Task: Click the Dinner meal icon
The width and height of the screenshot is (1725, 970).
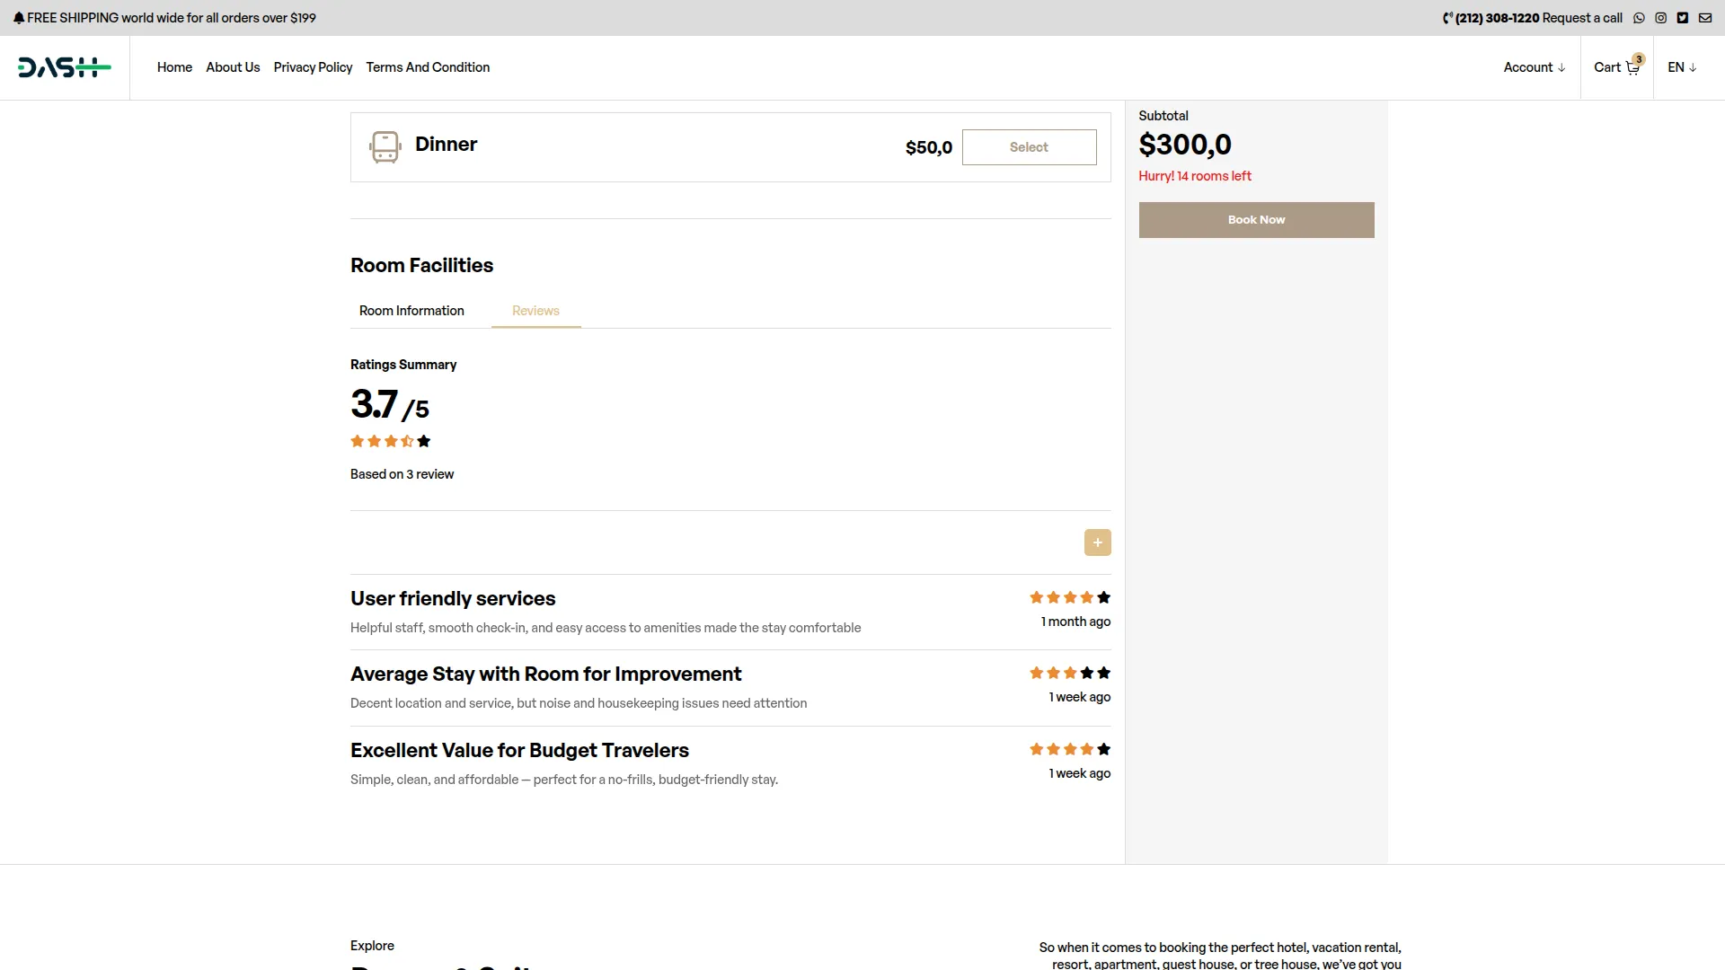Action: [x=385, y=146]
